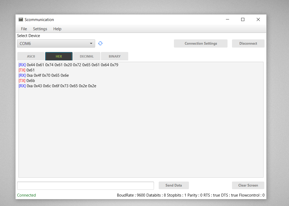Click into the data entry field

(85, 185)
